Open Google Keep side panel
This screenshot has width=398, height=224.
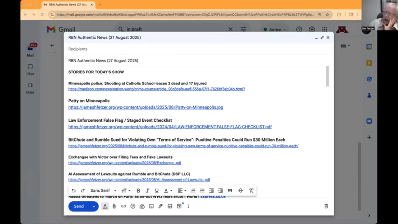369,63
